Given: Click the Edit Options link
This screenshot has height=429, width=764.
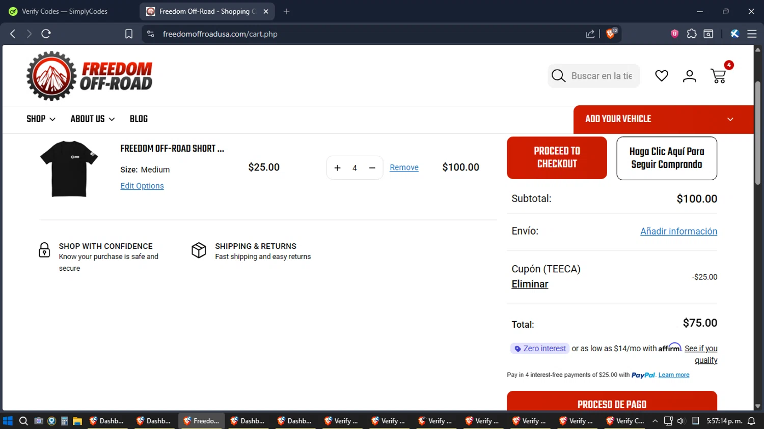Looking at the screenshot, I should click(x=142, y=186).
